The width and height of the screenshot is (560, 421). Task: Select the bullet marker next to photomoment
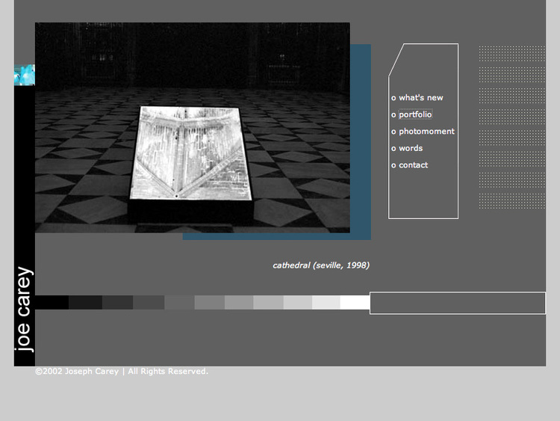coord(393,132)
